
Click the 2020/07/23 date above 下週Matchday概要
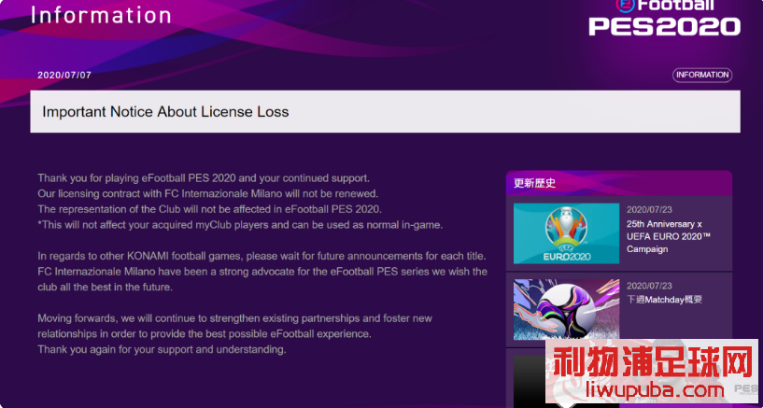tap(649, 286)
